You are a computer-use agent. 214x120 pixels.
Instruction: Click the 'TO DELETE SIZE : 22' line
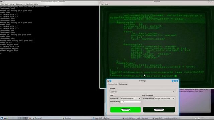click(10, 27)
